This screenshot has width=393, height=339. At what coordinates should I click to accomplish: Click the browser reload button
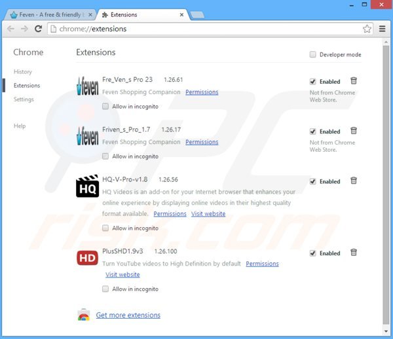(39, 29)
